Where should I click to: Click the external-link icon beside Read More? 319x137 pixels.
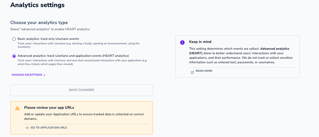point(192,72)
